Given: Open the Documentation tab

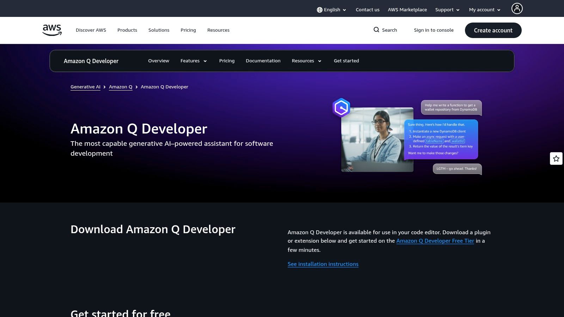Looking at the screenshot, I should point(263,61).
